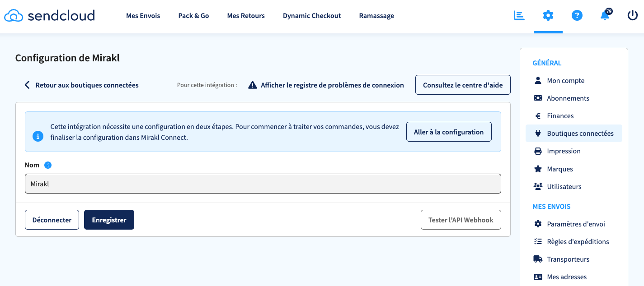Click the sendcloud cloud logo

tap(14, 15)
